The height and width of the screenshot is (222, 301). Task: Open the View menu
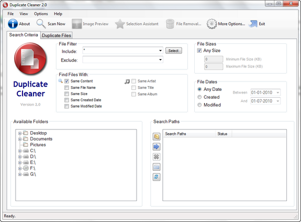click(24, 14)
